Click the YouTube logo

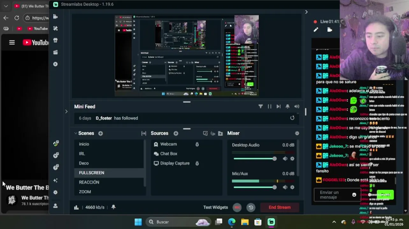[36, 42]
